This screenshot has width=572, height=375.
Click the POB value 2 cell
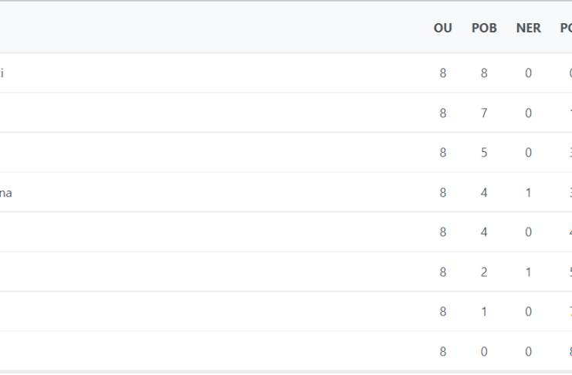[x=484, y=272]
